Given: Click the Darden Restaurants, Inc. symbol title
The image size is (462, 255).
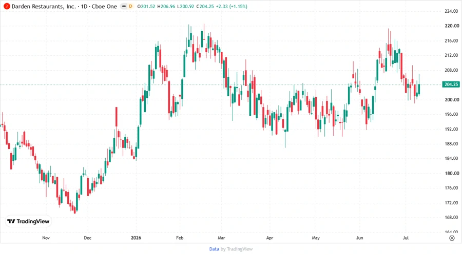Looking at the screenshot, I should [44, 6].
